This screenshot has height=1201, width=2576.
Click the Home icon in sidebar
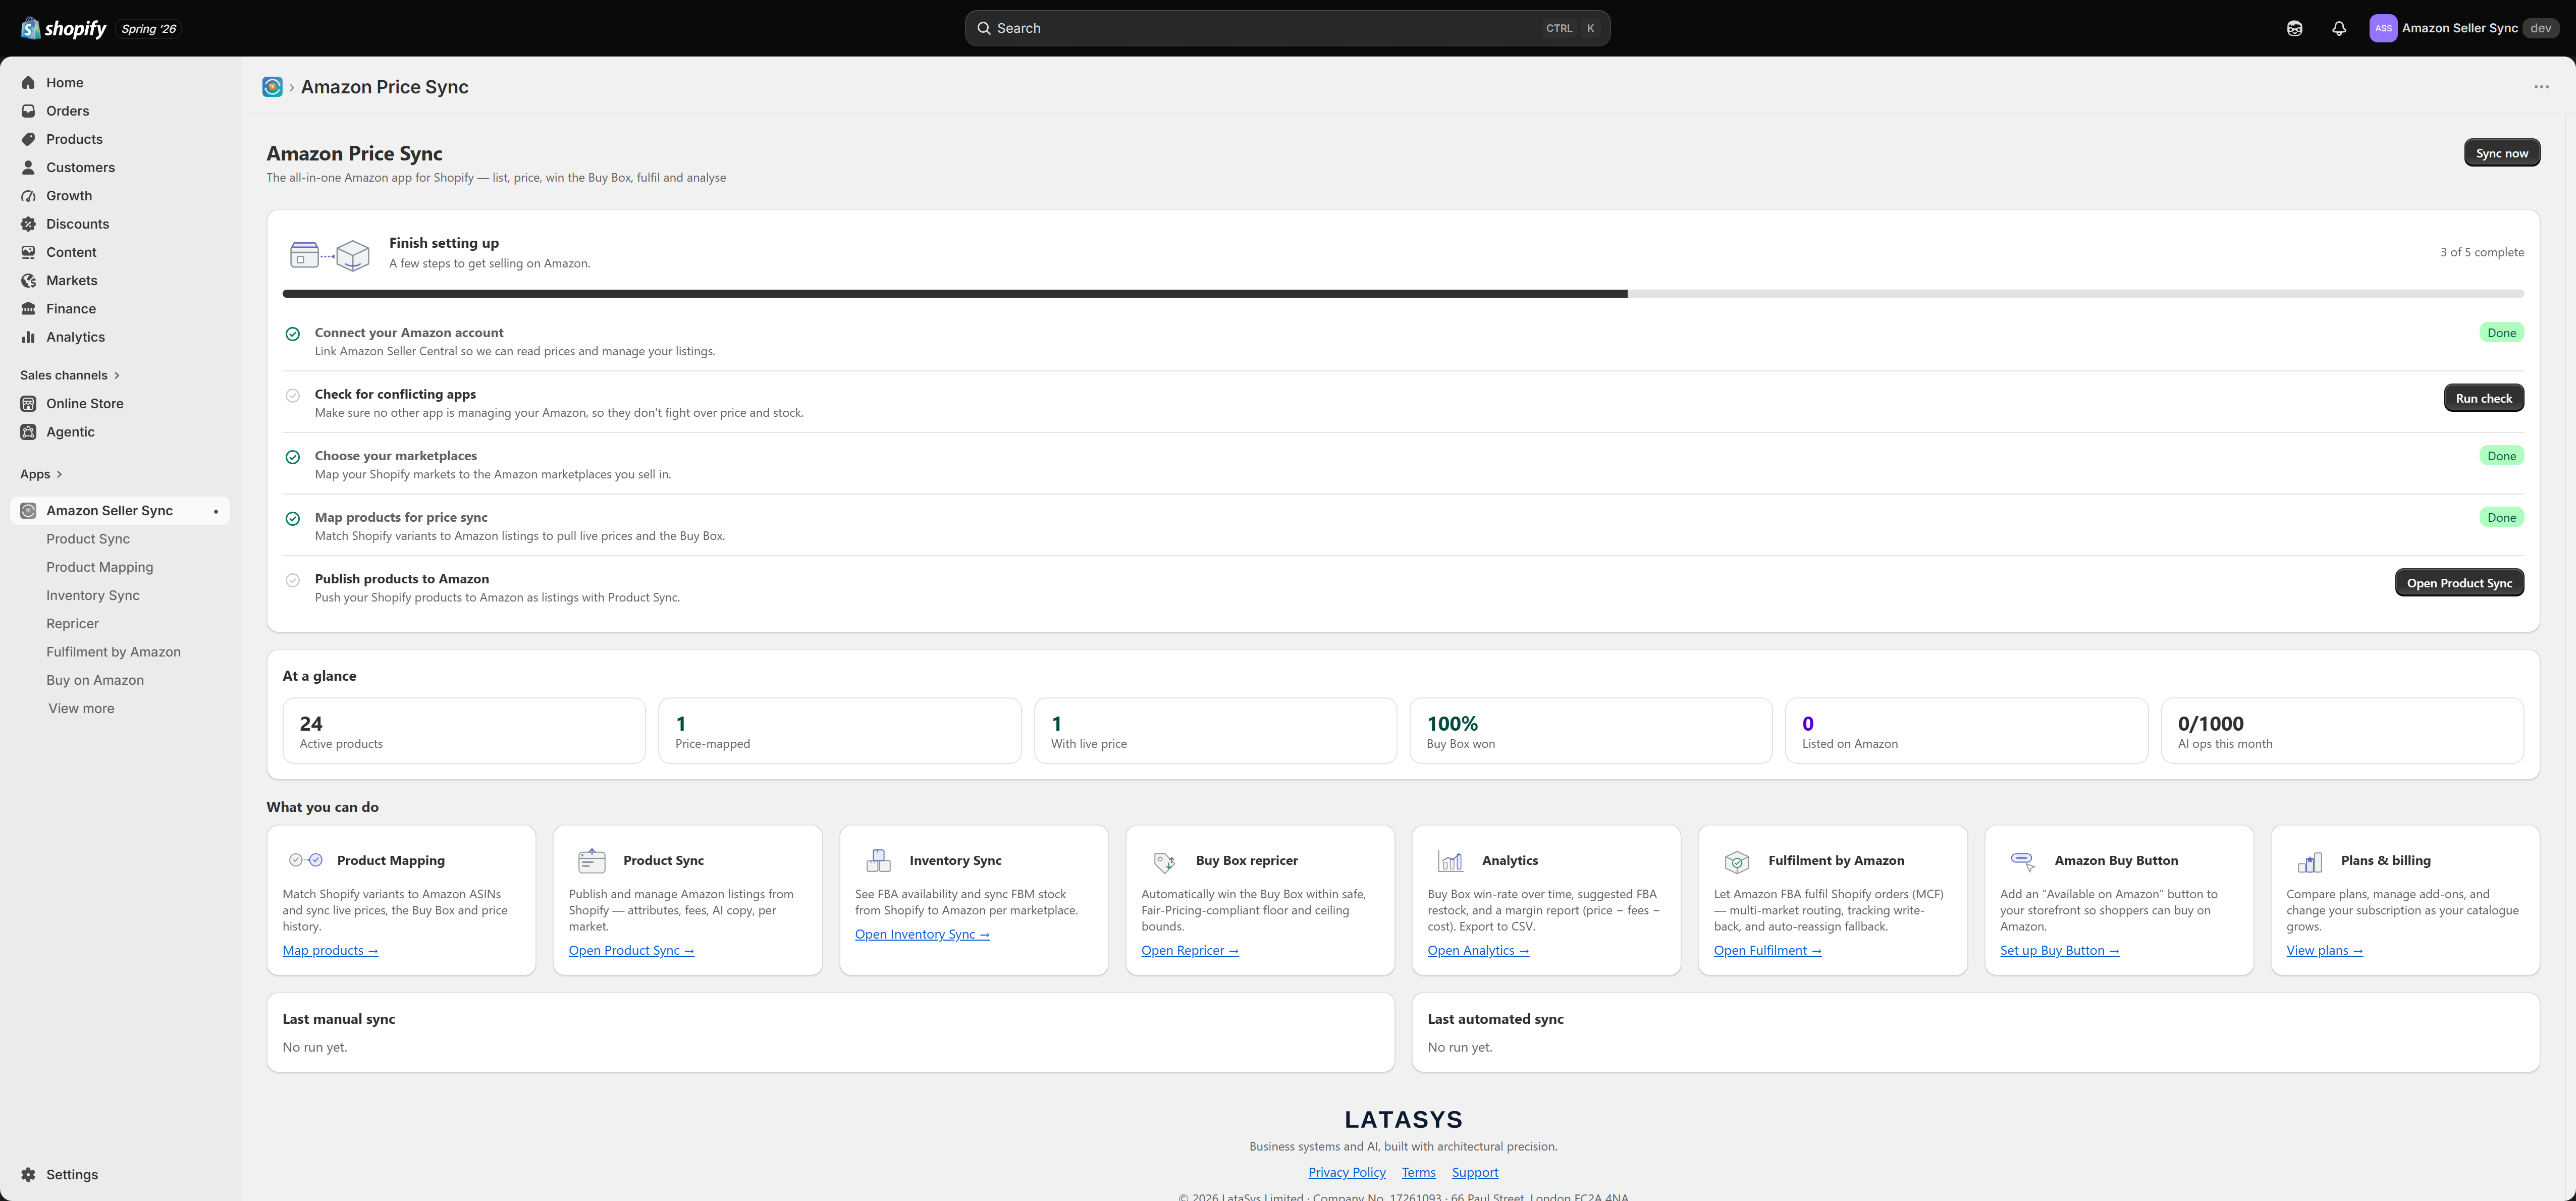click(28, 83)
